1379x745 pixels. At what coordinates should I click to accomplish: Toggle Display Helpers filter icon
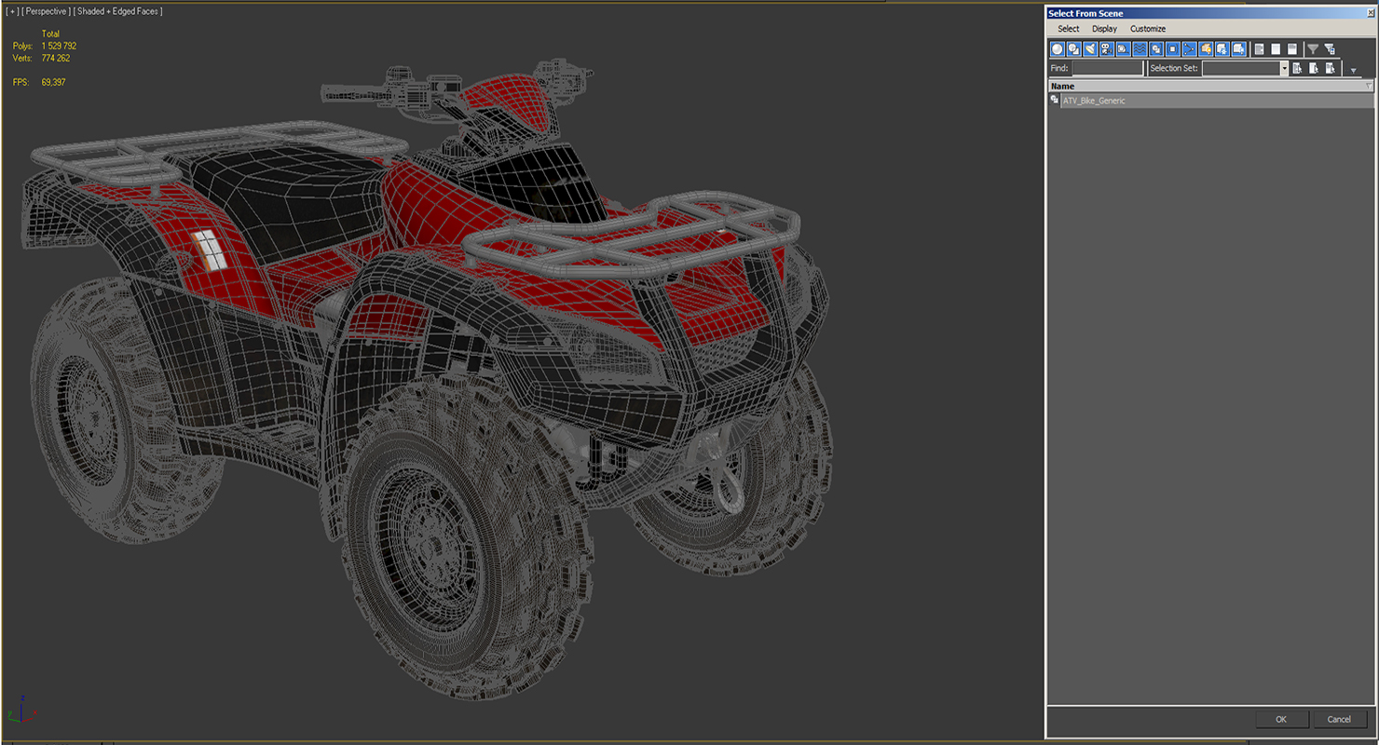(1123, 48)
